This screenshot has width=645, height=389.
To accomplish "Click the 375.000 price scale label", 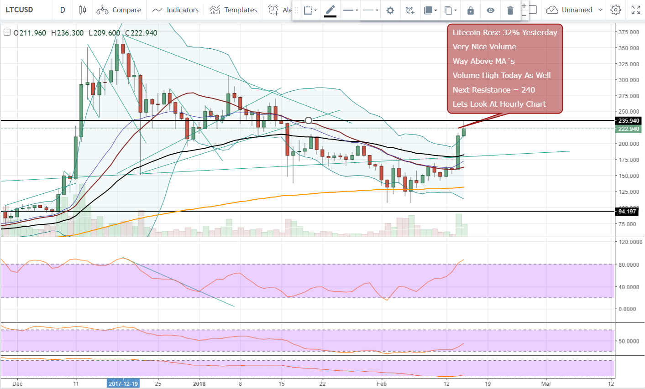I will click(629, 32).
